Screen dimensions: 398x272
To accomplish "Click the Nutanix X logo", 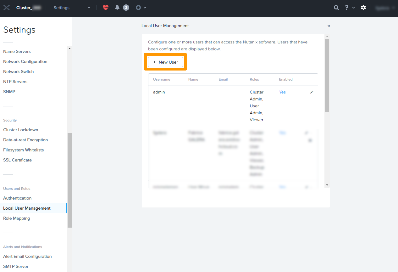I will click(x=6, y=7).
